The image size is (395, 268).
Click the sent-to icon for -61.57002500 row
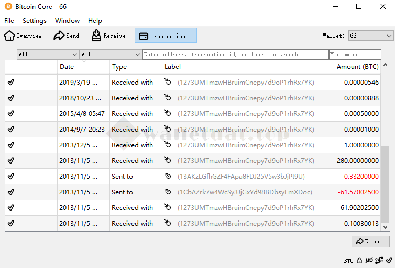pos(168,192)
